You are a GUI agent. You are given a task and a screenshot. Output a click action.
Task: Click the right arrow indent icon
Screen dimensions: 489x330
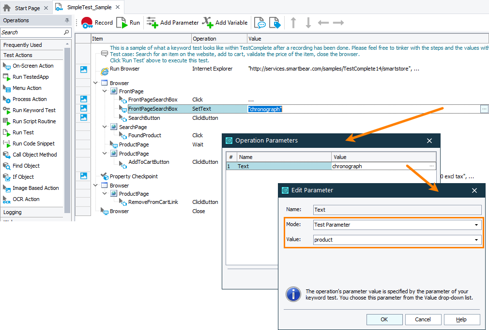(338, 23)
